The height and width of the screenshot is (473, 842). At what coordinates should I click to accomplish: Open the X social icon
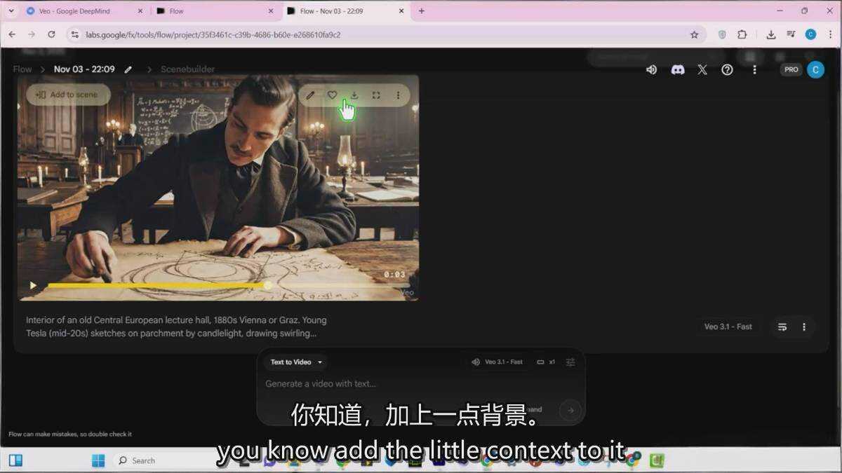(702, 69)
